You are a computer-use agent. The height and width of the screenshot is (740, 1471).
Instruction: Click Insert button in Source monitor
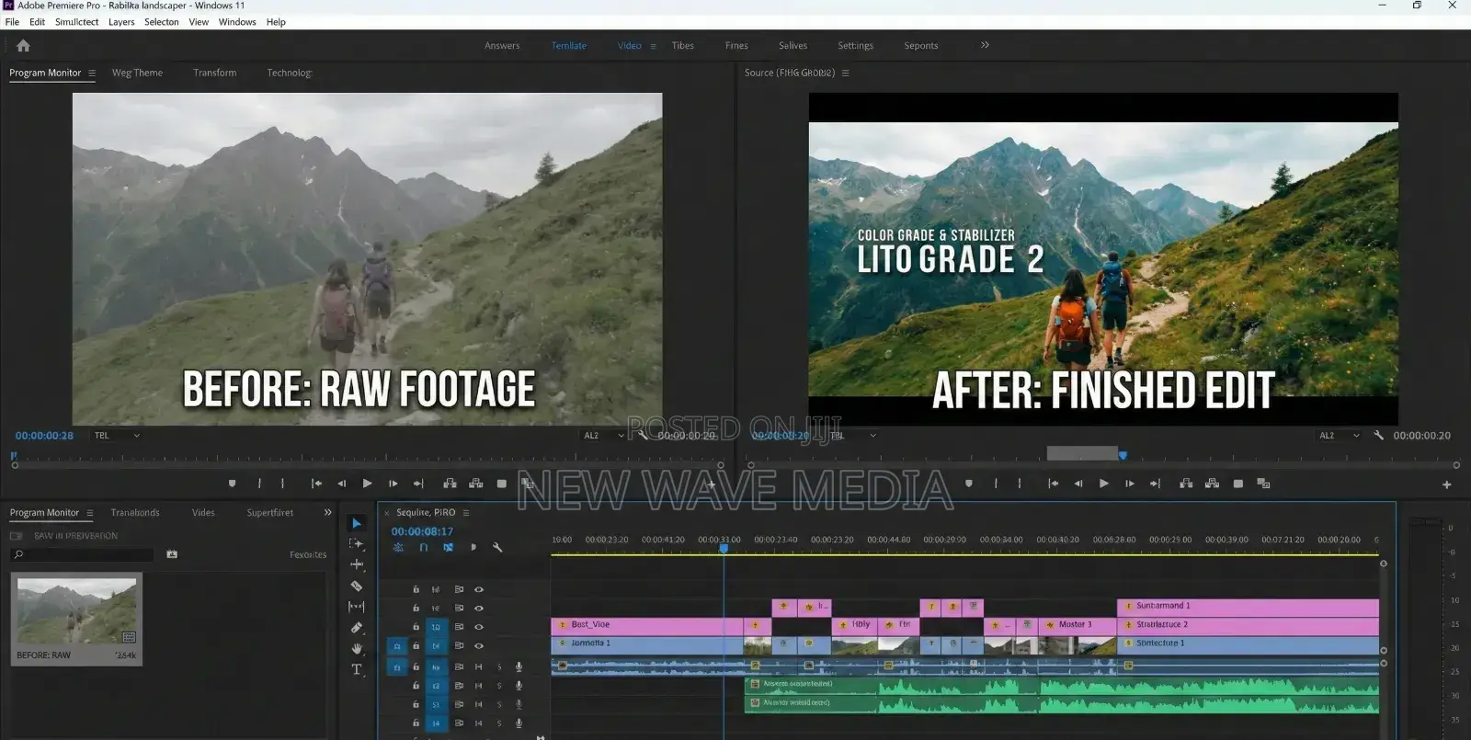coord(1186,484)
